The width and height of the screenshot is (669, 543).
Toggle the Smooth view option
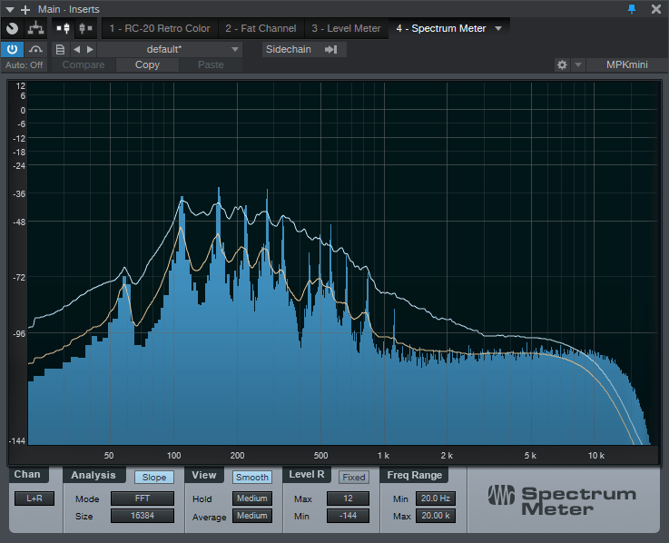coord(251,477)
